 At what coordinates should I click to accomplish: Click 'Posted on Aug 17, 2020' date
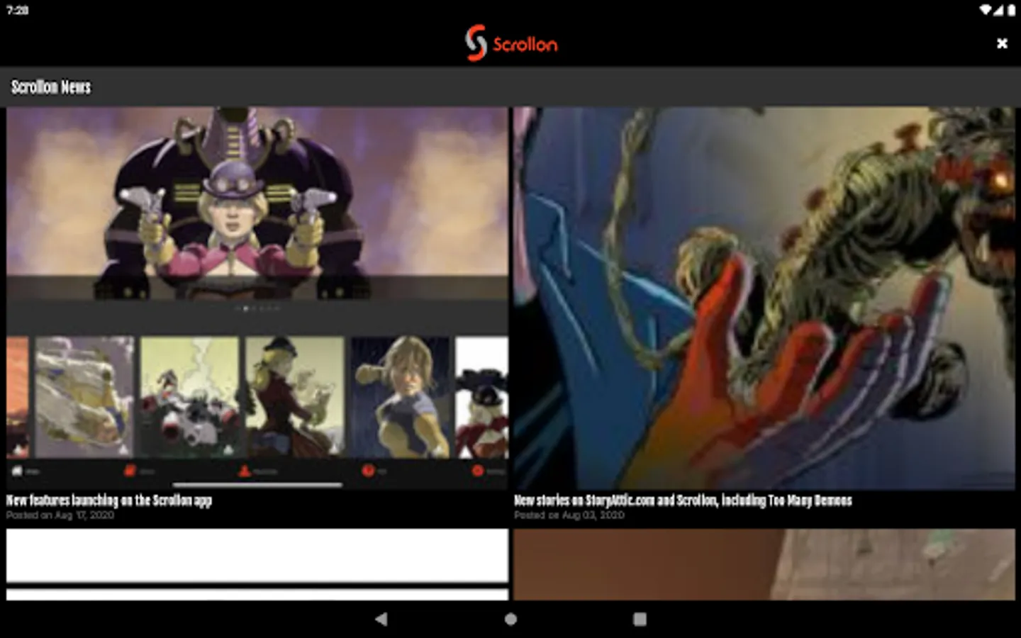click(60, 515)
